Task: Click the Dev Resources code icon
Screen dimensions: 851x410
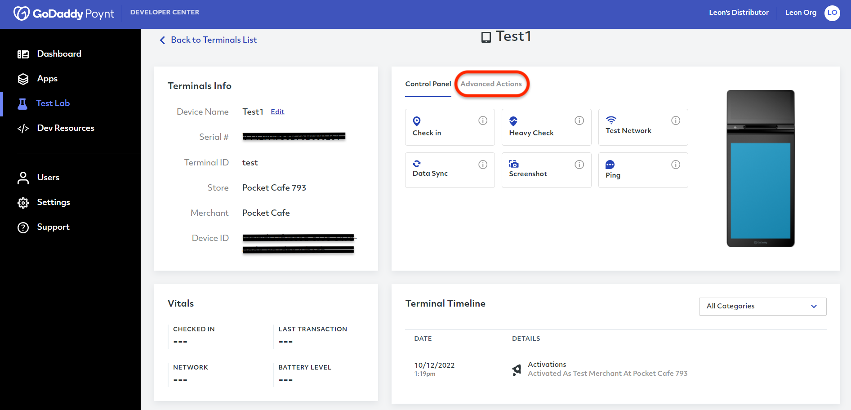Action: tap(23, 129)
